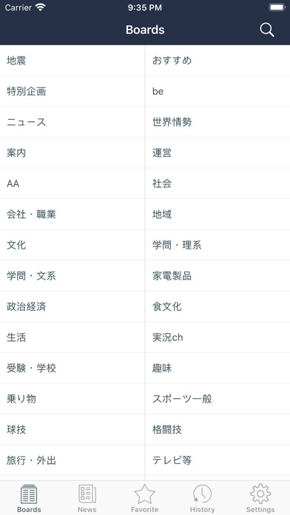The height and width of the screenshot is (515, 290).
Task: Choose the be board category
Action: (217, 91)
